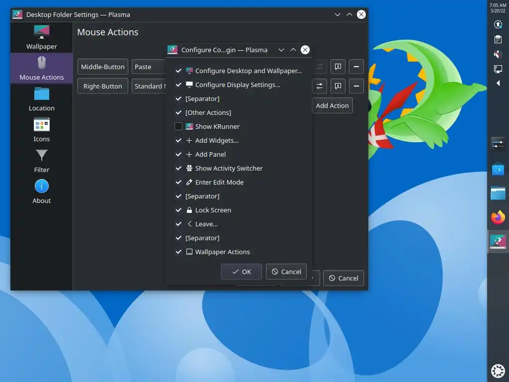Viewport: 509px width, 382px height.
Task: Select Mouse Actions in the sidebar
Action: (42, 68)
